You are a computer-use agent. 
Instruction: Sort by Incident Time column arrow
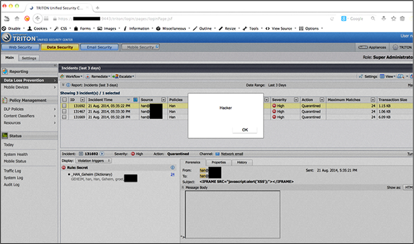pyautogui.click(x=129, y=100)
